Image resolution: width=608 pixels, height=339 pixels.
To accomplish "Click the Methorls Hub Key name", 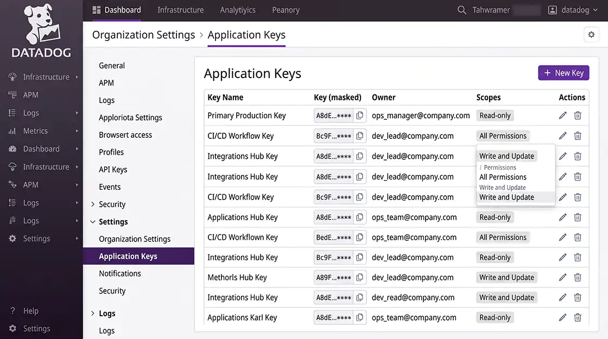I will click(237, 277).
